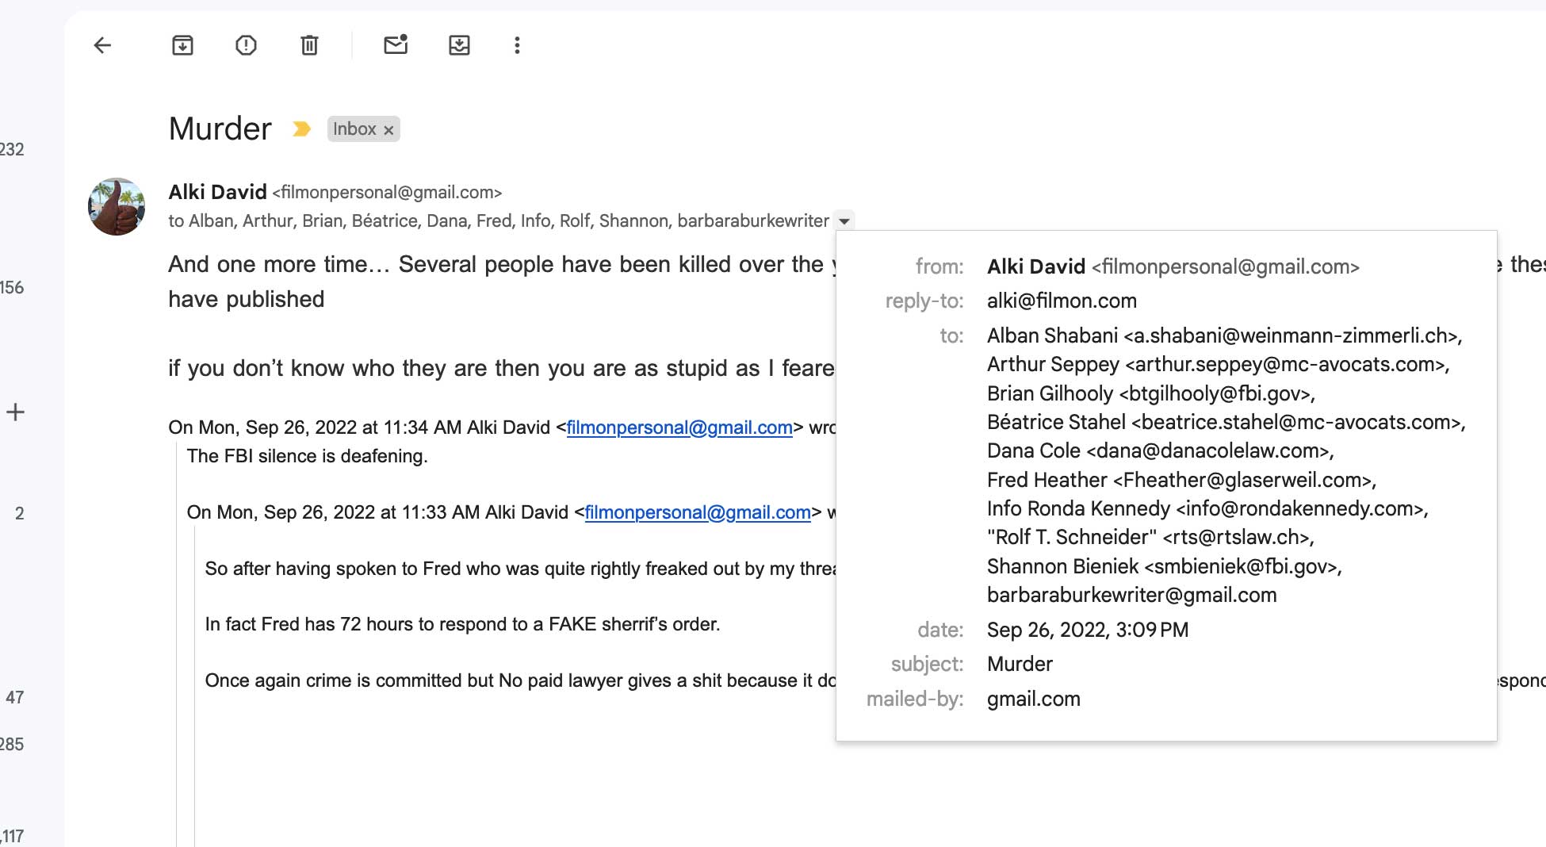Report this message as spam
This screenshot has width=1546, height=847.
pos(246,45)
